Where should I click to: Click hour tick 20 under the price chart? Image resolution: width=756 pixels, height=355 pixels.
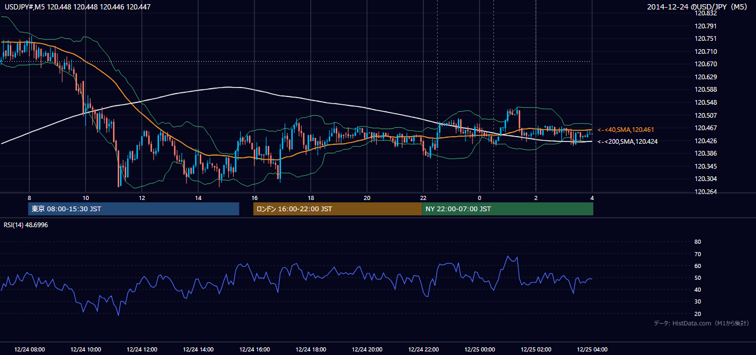(367, 198)
